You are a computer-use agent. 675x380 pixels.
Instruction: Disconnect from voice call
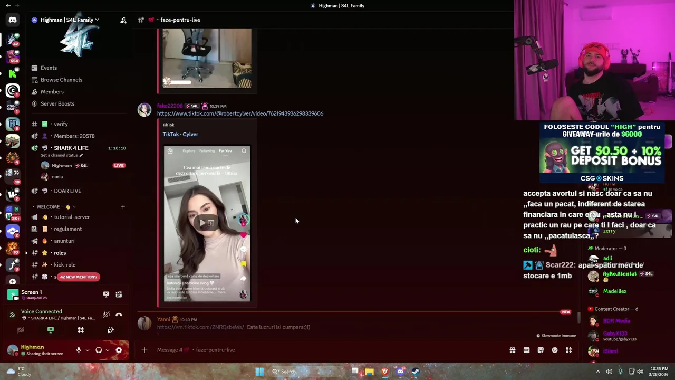pyautogui.click(x=119, y=315)
